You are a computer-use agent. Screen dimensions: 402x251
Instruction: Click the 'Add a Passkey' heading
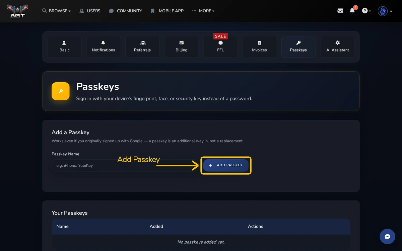click(71, 132)
